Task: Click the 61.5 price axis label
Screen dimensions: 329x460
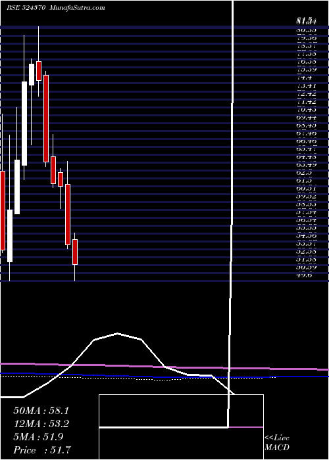Action: (304, 181)
